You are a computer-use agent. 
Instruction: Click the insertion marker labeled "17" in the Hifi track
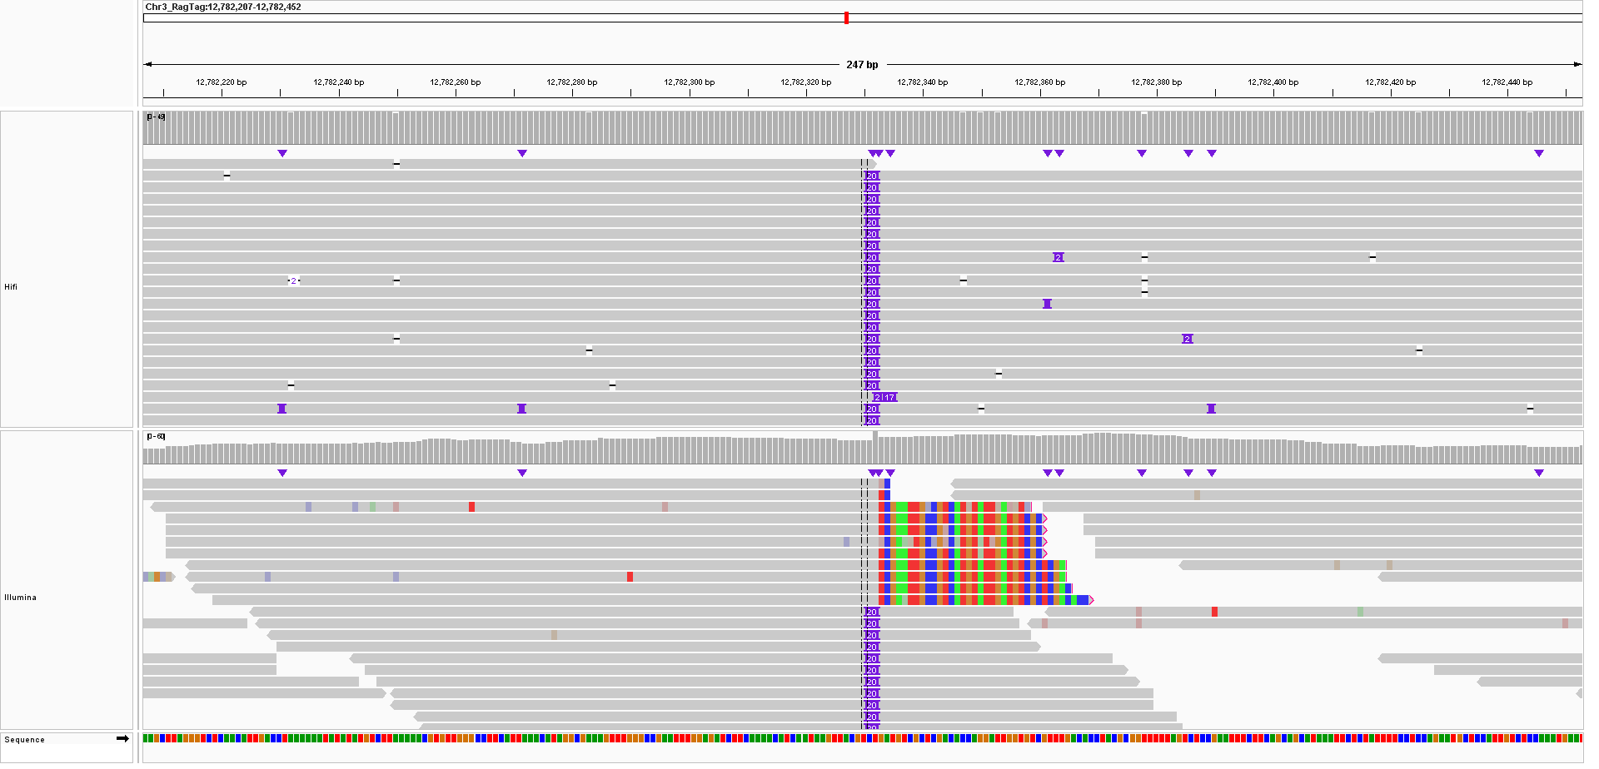[889, 397]
